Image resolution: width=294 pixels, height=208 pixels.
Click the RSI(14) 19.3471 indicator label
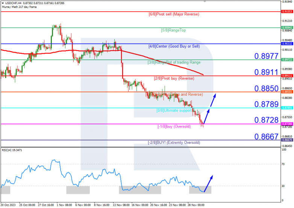click(x=12, y=150)
